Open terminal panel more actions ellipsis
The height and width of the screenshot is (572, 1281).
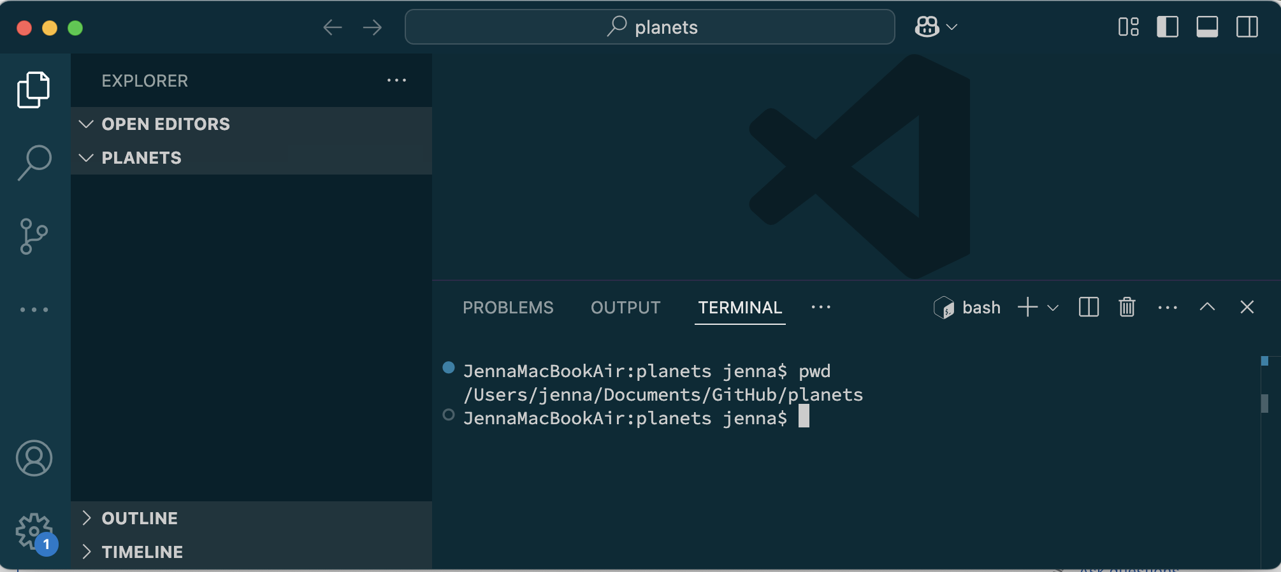click(1168, 308)
